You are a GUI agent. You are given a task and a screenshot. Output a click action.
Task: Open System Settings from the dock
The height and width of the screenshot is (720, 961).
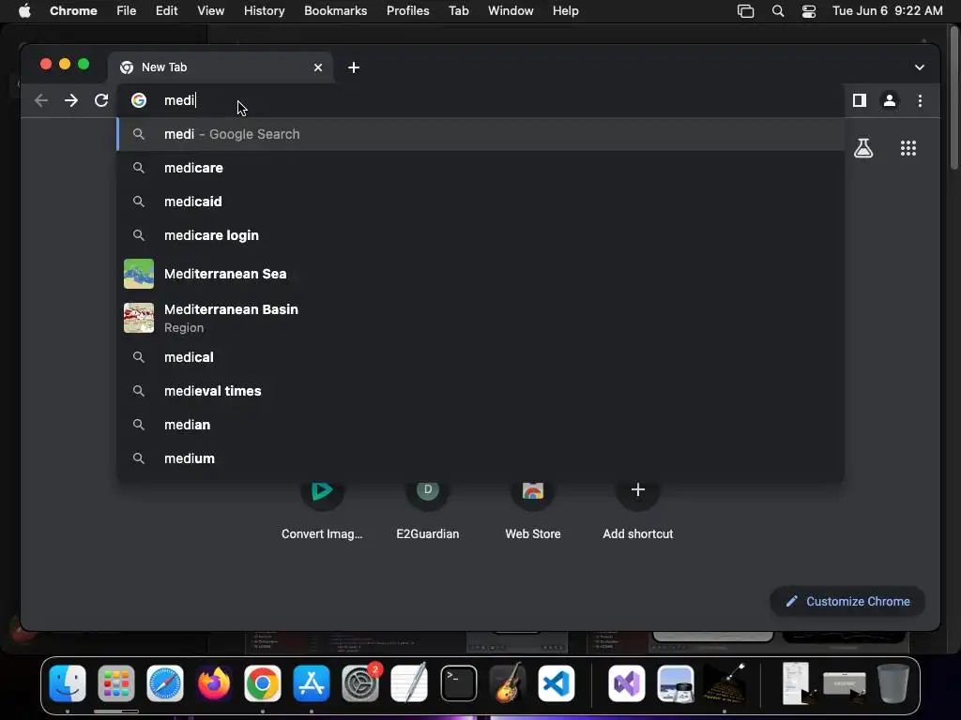(360, 682)
